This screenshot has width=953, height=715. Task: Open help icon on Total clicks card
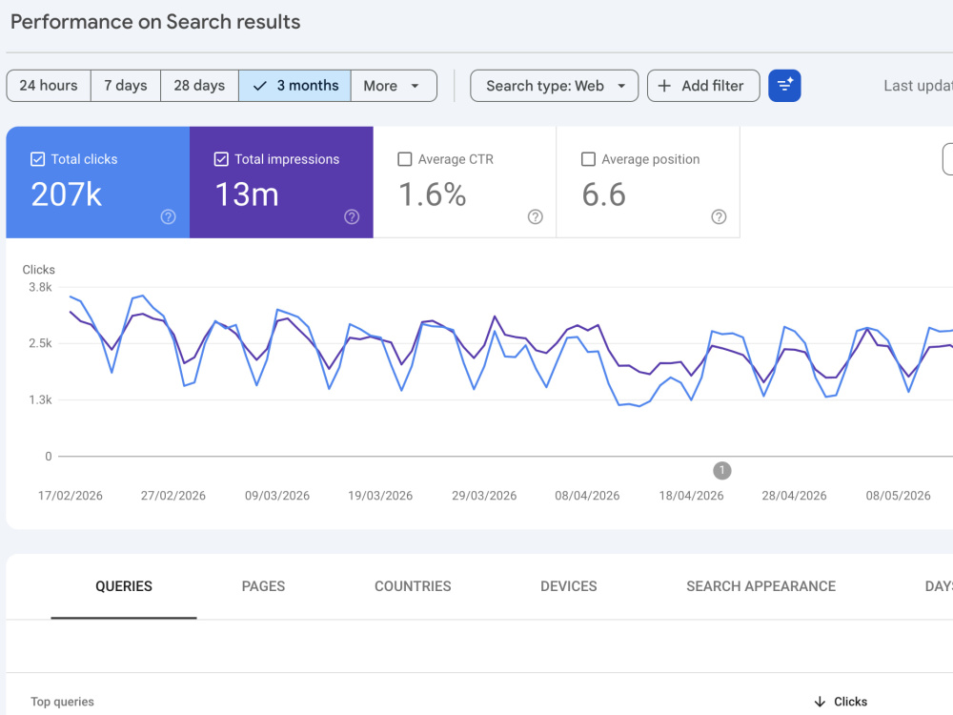(x=169, y=217)
